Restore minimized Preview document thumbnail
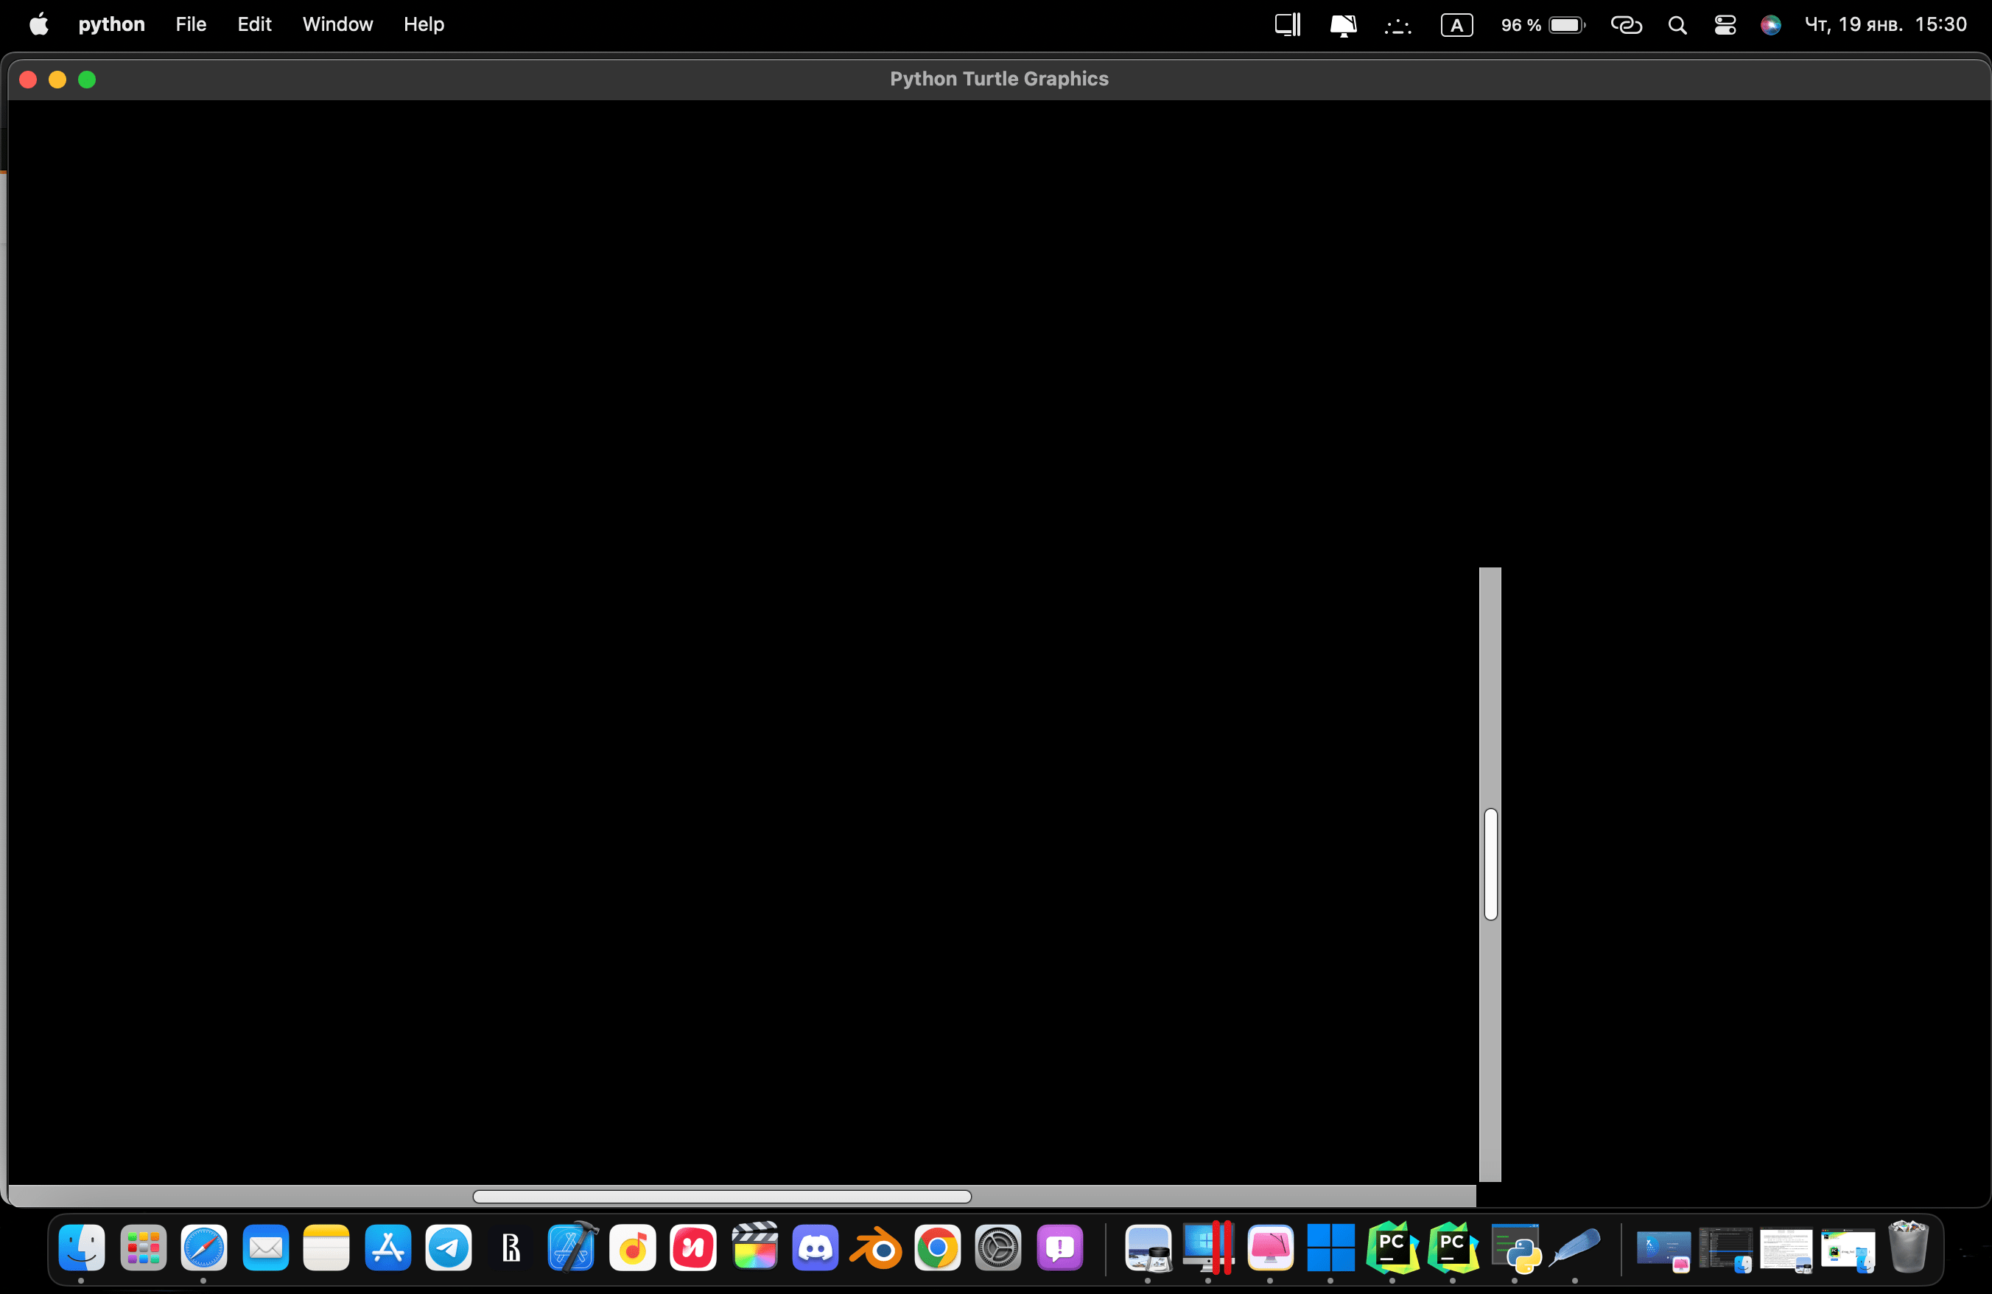The image size is (1992, 1294). click(1786, 1250)
